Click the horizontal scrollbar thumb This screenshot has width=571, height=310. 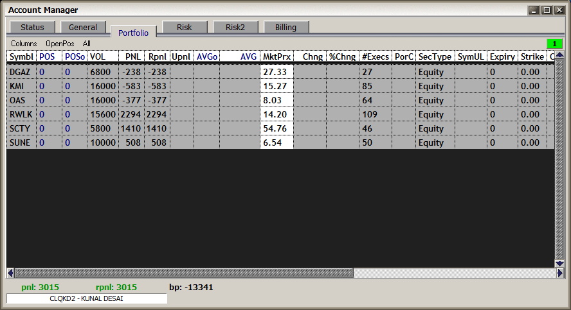click(185, 273)
